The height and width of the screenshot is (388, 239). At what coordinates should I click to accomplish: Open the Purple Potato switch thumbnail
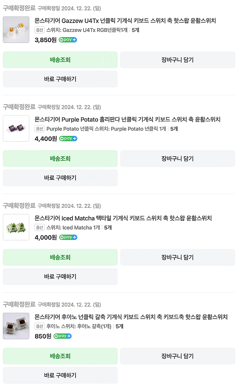click(16, 128)
